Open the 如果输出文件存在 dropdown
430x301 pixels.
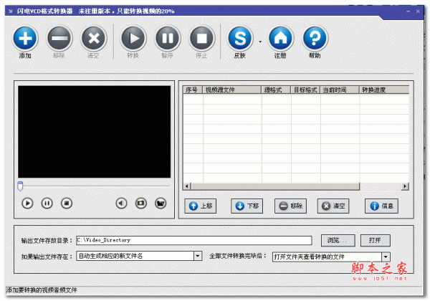[198, 256]
